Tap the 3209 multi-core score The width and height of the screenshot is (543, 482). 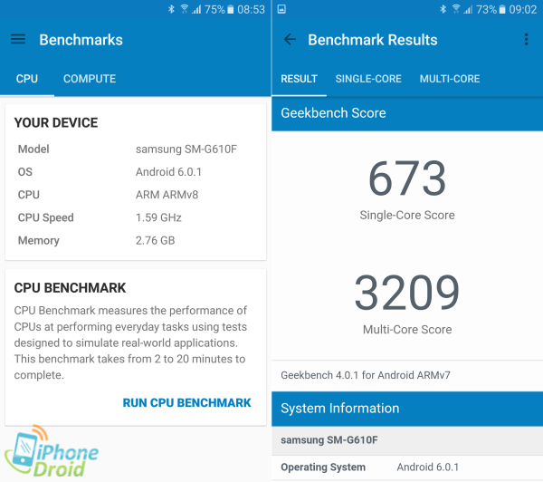coord(407,293)
